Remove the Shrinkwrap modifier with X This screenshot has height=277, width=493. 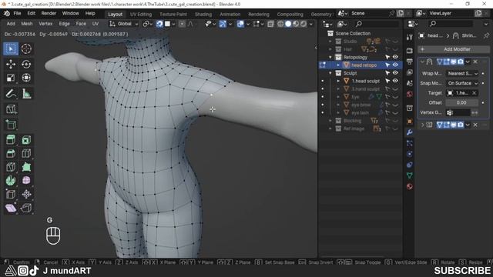coord(475,62)
